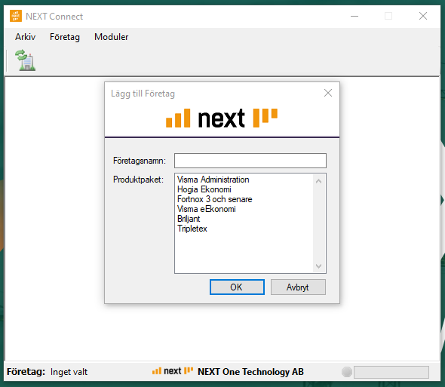This screenshot has width=445, height=387.
Task: Click the gray status indicator circle
Action: pos(347,372)
